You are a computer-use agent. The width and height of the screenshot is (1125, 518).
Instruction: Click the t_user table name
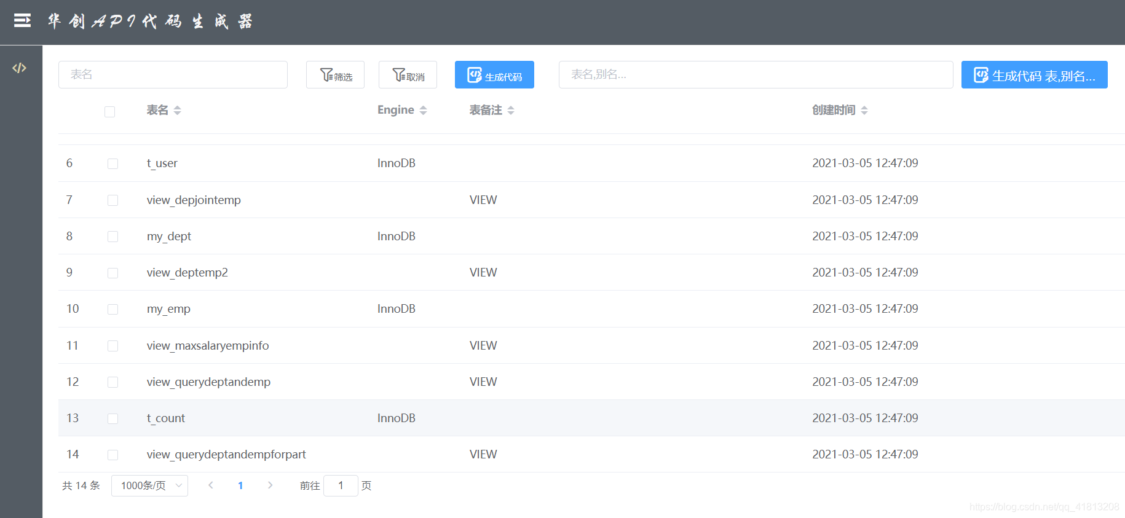coord(162,163)
